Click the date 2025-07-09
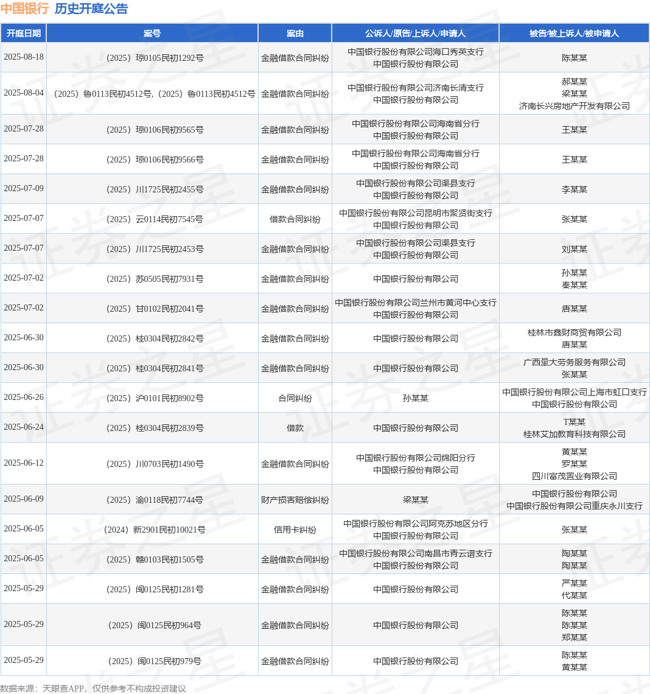This screenshot has height=694, width=650. point(24,189)
